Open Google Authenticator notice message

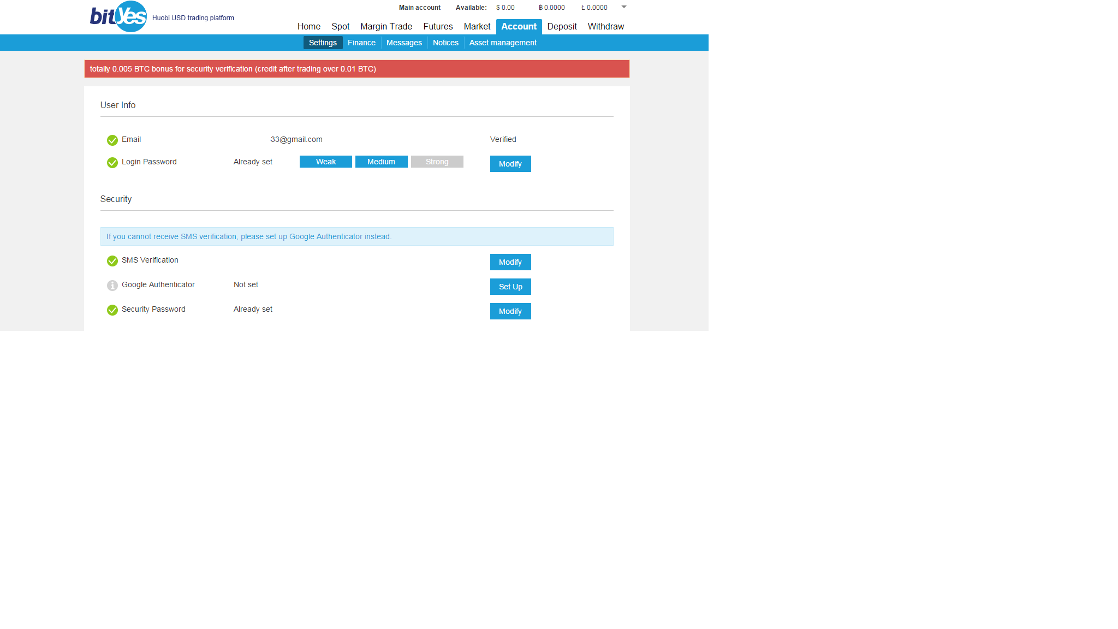click(248, 236)
